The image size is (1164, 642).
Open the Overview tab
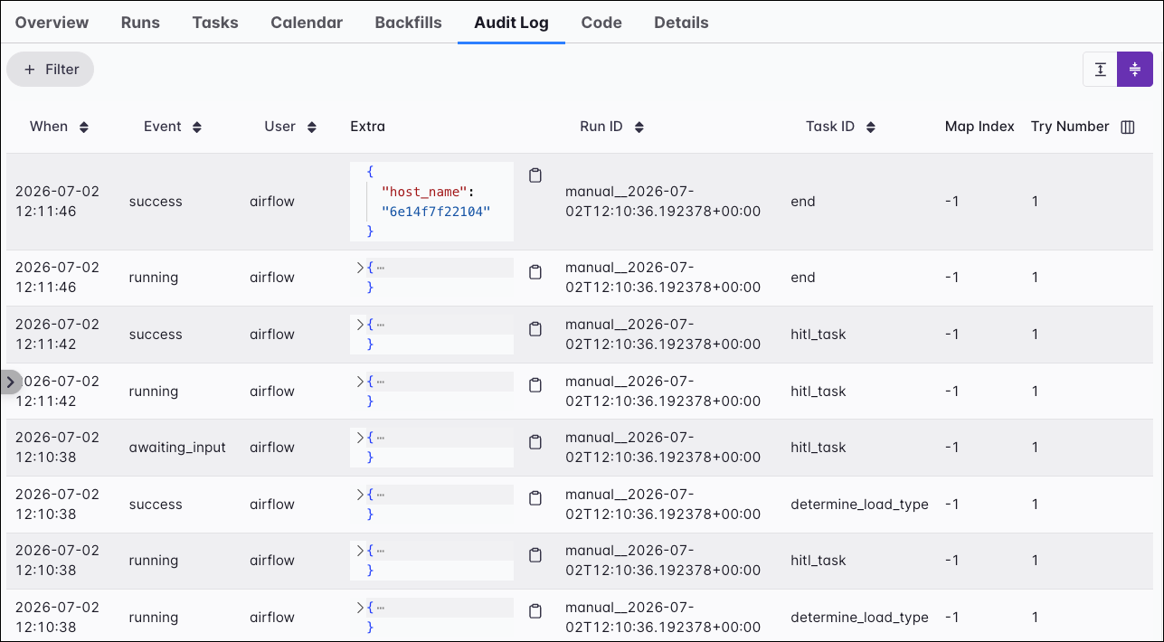click(x=52, y=23)
